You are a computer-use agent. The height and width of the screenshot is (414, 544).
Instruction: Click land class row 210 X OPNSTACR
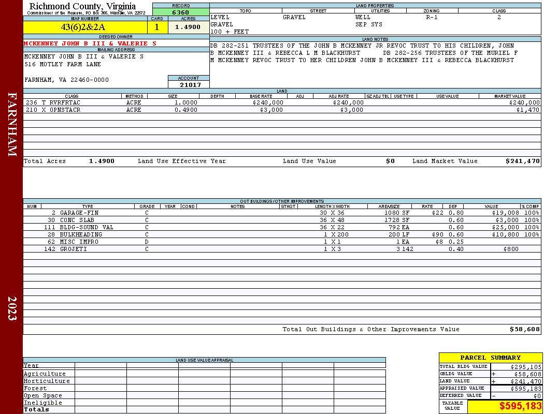282,110
